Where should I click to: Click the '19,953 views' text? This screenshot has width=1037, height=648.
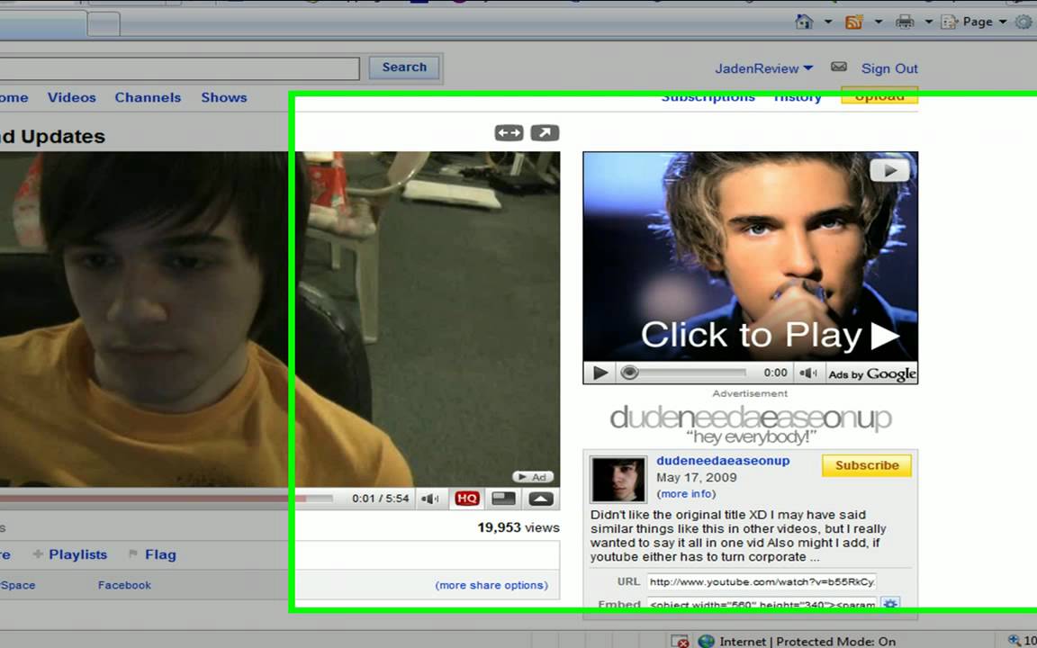pyautogui.click(x=518, y=527)
